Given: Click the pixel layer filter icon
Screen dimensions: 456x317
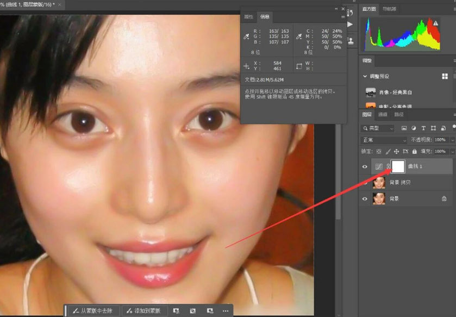Looking at the screenshot, I should [x=404, y=128].
